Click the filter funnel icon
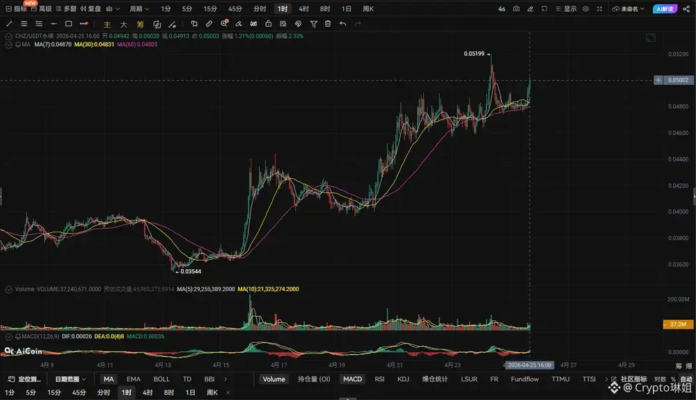The height and width of the screenshot is (400, 696). pos(314,24)
